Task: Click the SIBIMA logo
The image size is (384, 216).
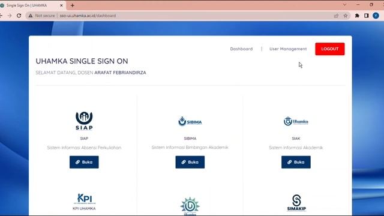Action: point(190,121)
